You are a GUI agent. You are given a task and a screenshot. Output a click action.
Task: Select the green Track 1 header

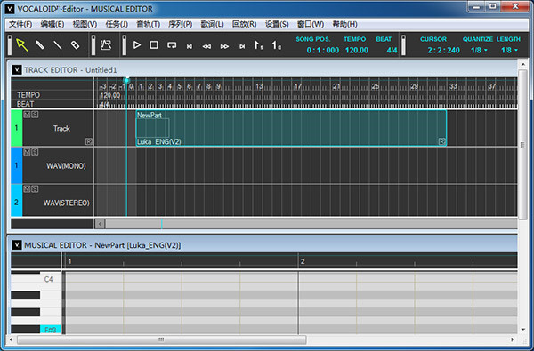17,128
